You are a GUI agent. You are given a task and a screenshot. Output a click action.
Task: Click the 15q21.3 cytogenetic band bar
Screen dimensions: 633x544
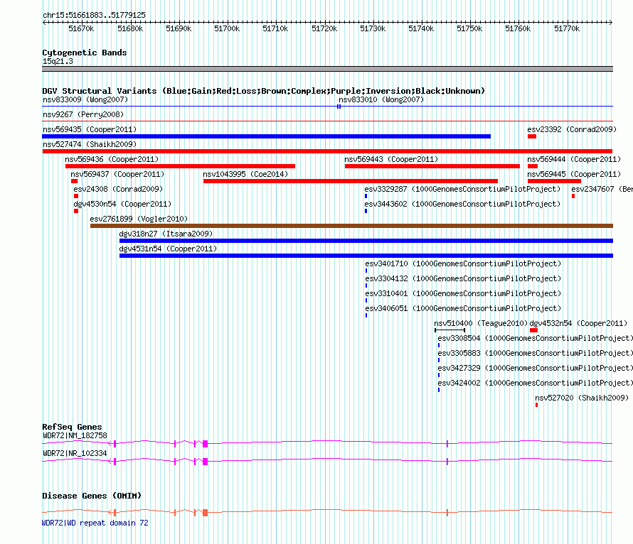(327, 69)
